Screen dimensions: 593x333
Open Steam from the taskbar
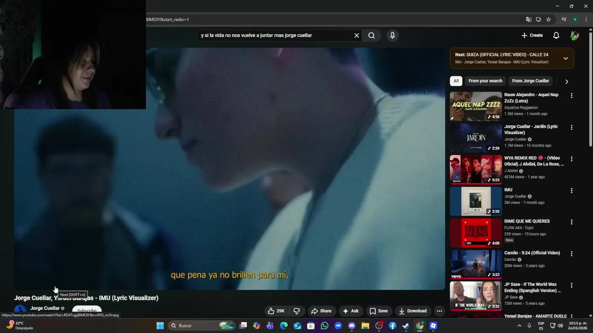[x=406, y=326]
